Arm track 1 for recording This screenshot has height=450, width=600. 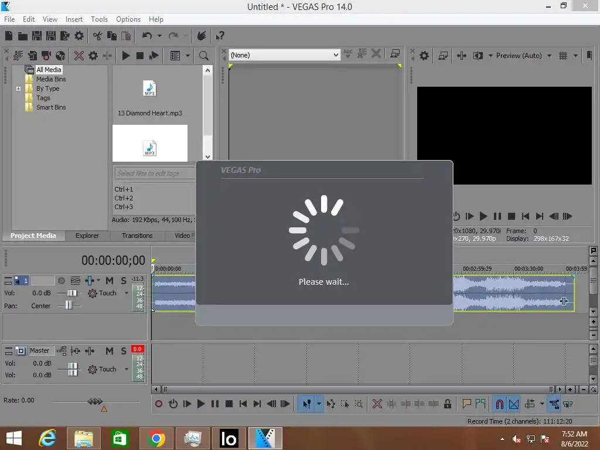coord(61,281)
